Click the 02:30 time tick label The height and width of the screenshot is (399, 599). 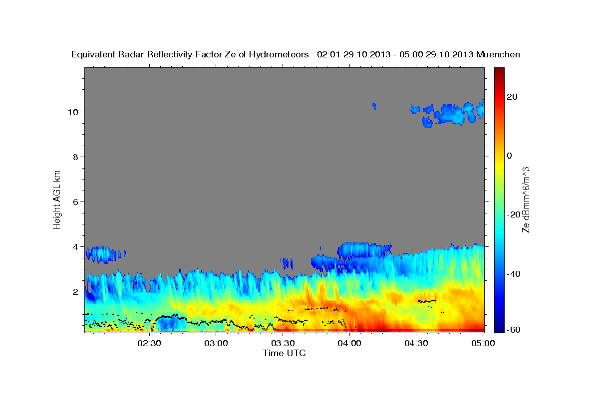(x=149, y=343)
